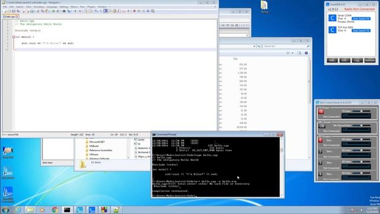Image resolution: width=380 pixels, height=214 pixels.
Task: Open the zipped folder icon on desktop
Action: 264,7
